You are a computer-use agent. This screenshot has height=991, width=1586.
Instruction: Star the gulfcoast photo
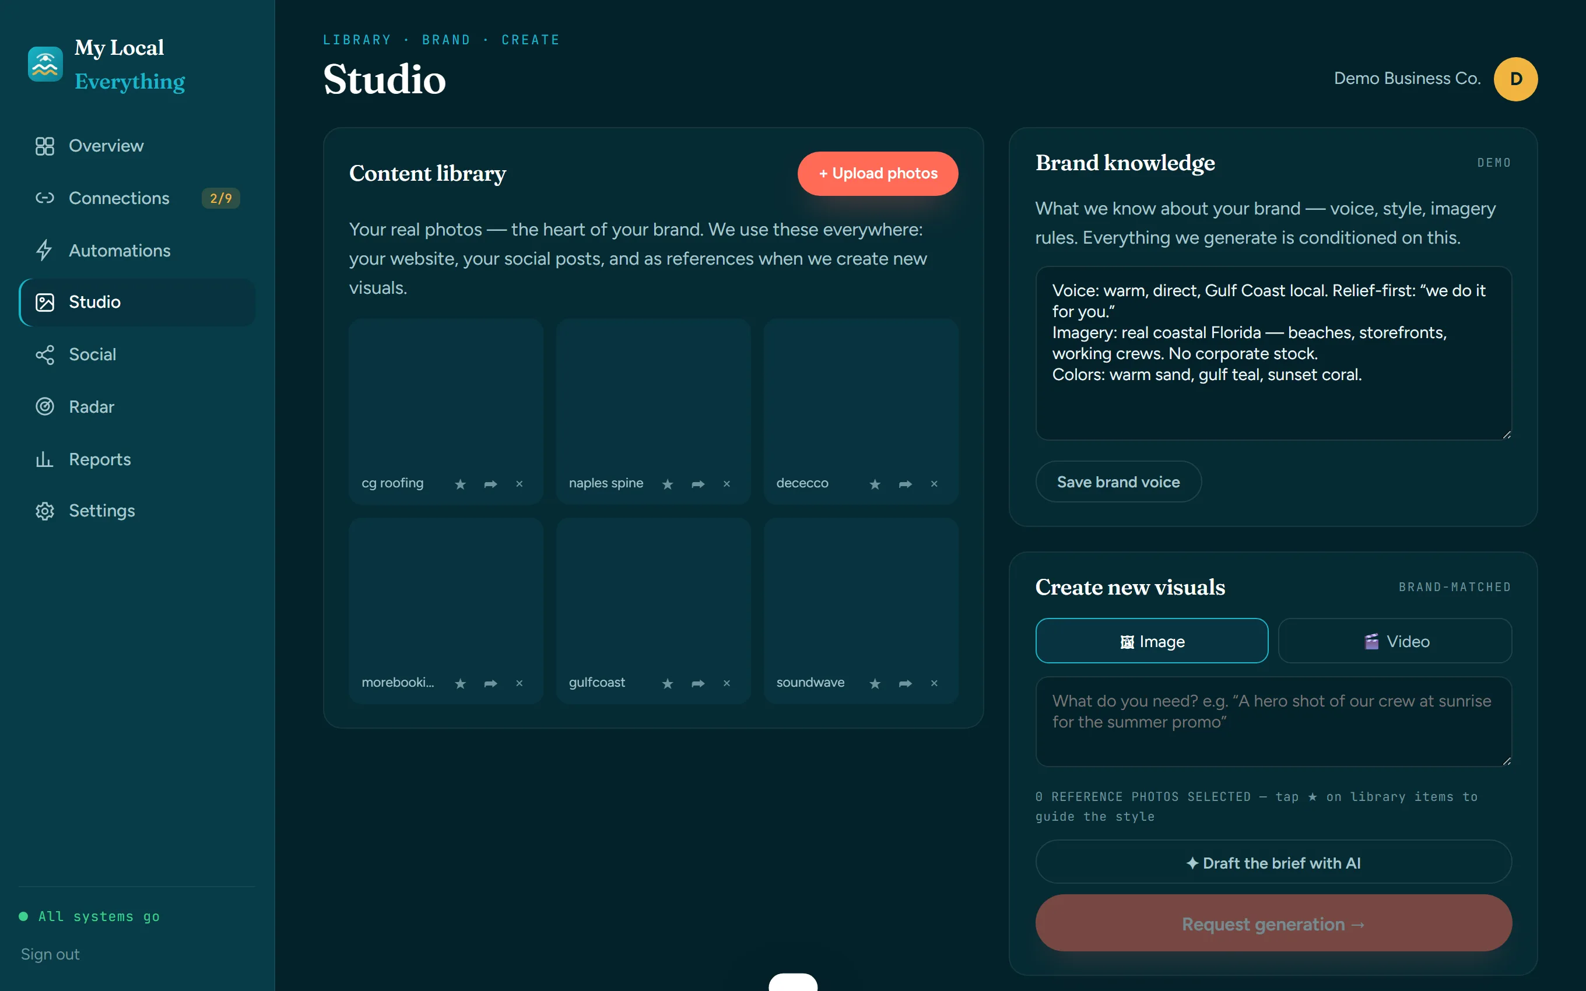(667, 683)
